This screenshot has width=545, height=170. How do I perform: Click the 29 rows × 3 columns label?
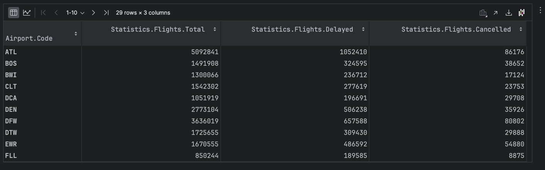coord(143,13)
